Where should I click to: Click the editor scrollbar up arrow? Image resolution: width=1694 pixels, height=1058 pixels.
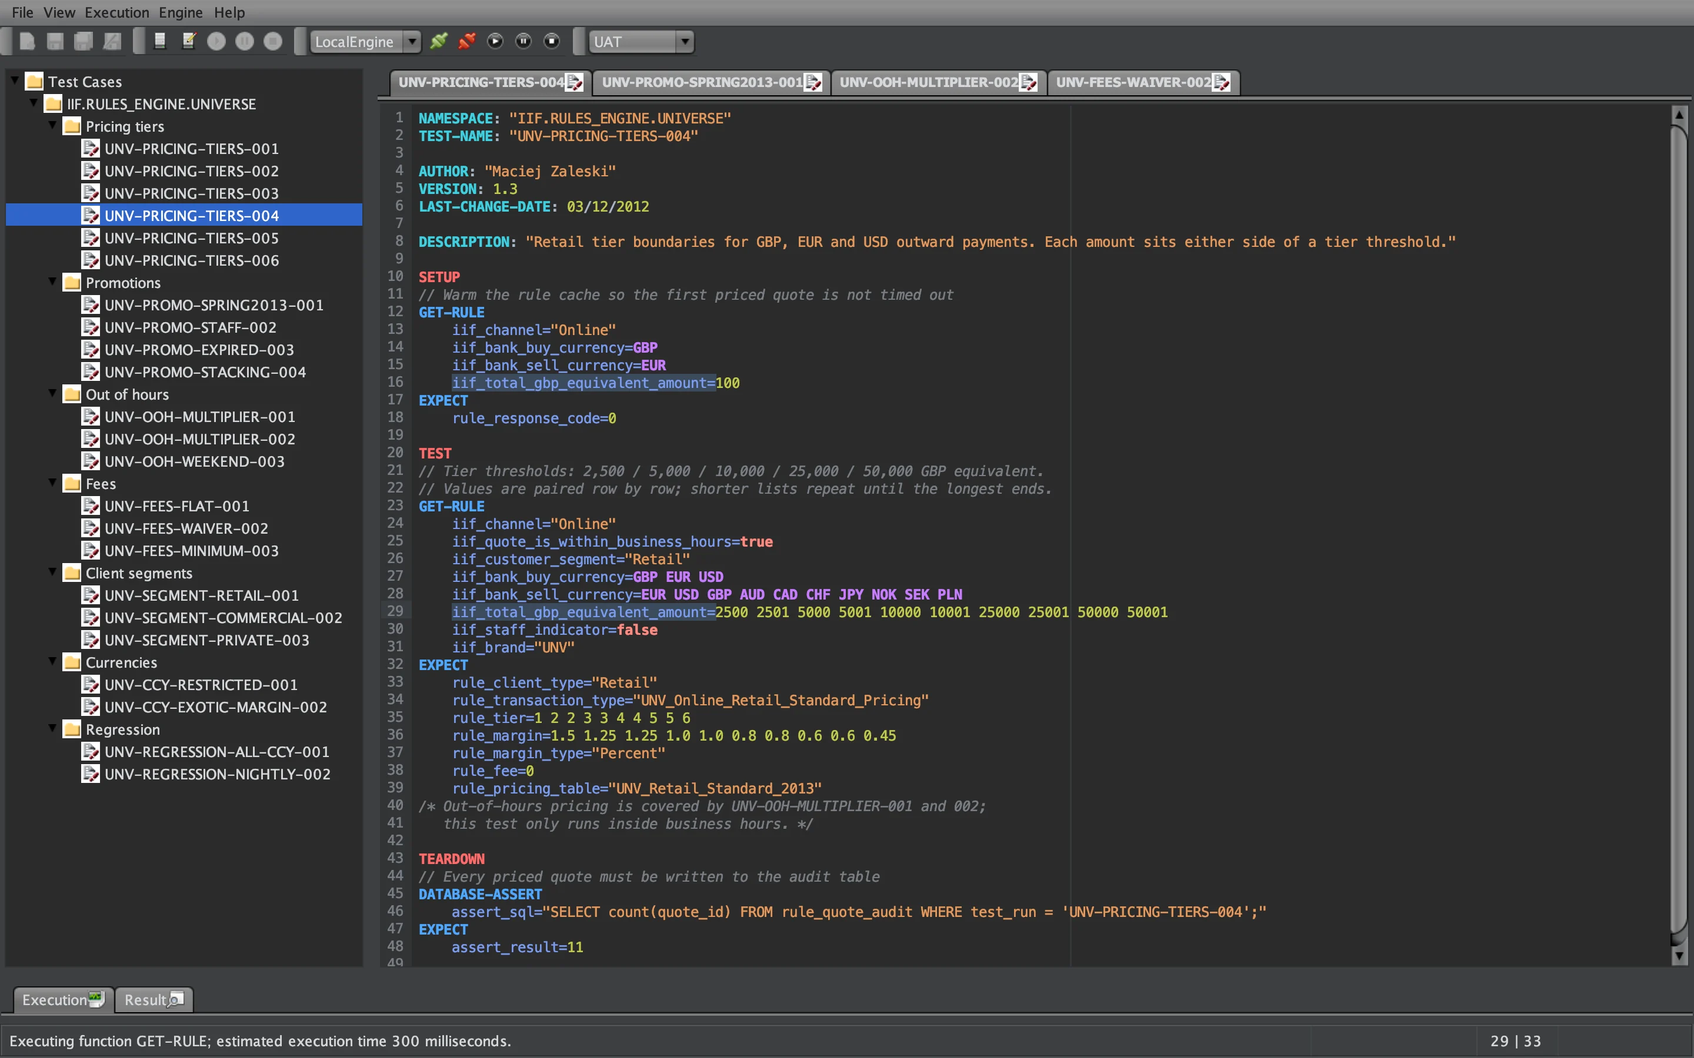tap(1679, 114)
